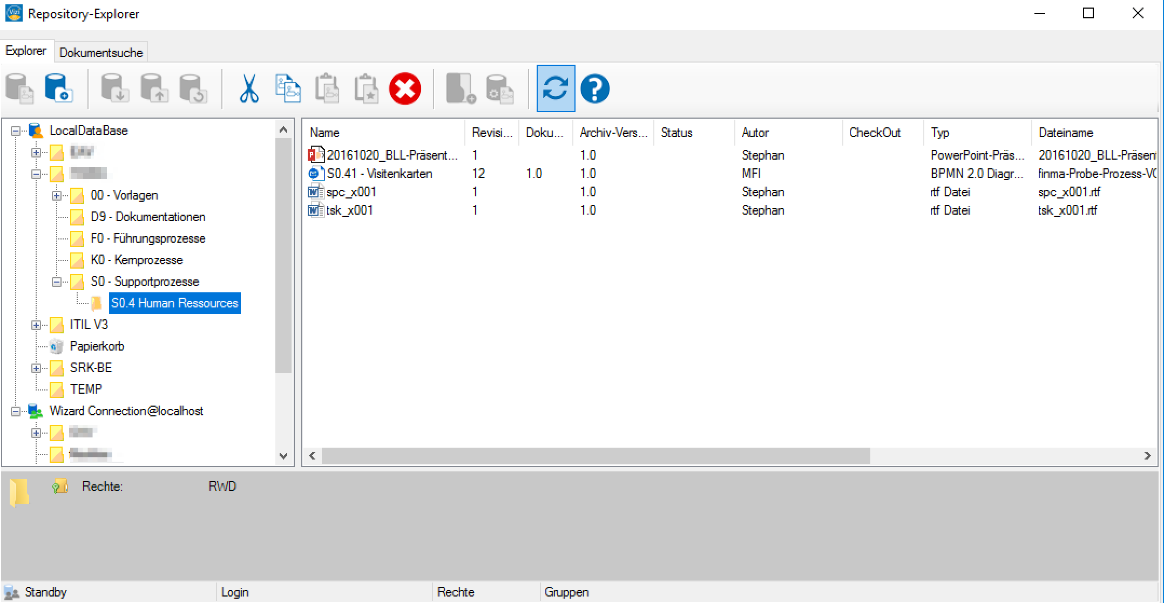Click the database document settings gear icon

point(499,88)
